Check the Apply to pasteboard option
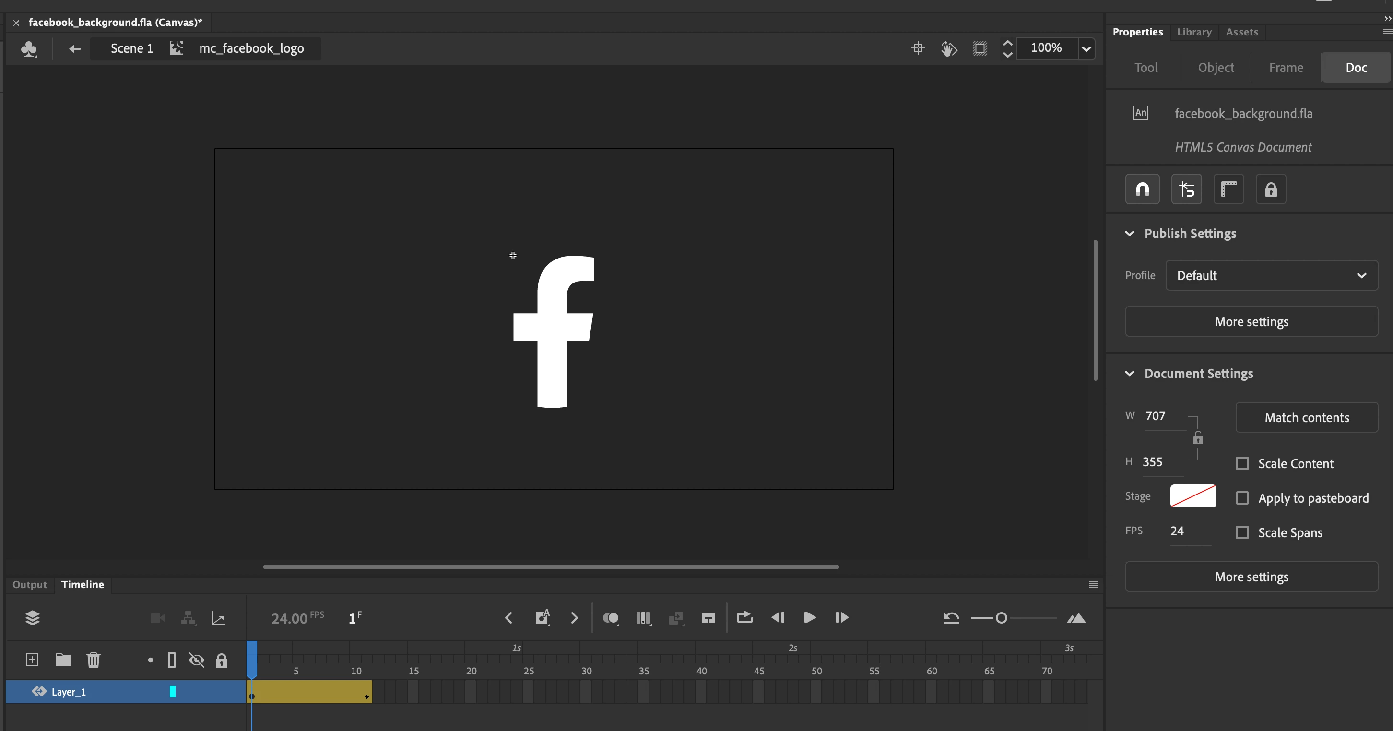 click(x=1242, y=498)
